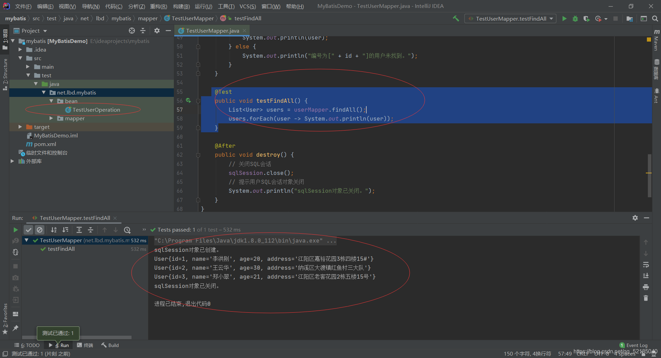Close TestUserMapper.java editor tab
661x358 pixels.
coord(244,31)
